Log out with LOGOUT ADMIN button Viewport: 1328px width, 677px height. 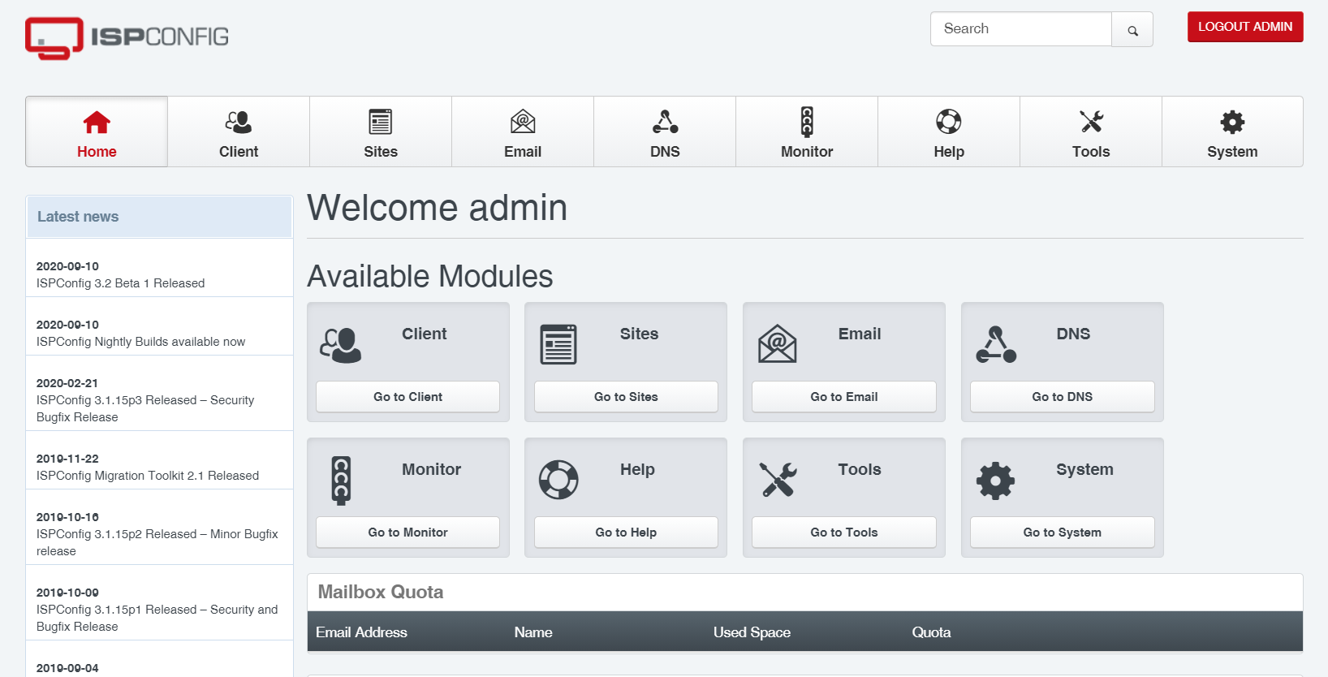1245,27
